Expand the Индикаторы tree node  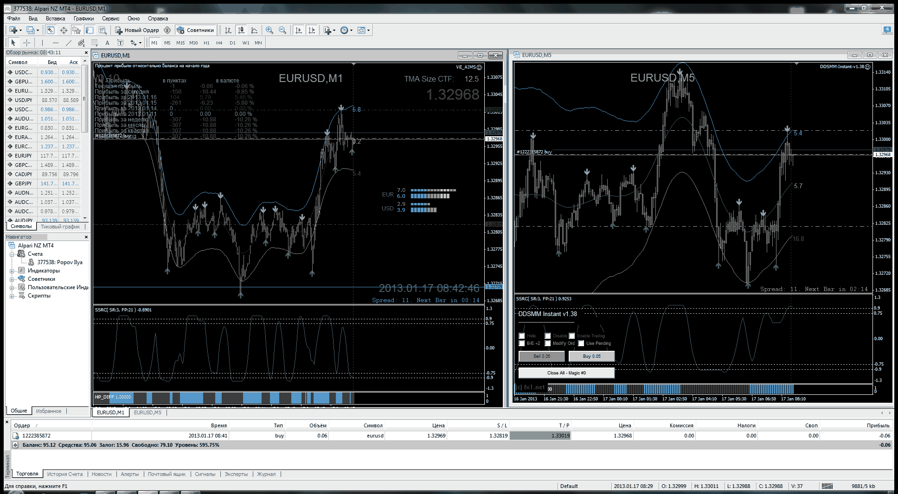click(x=12, y=271)
